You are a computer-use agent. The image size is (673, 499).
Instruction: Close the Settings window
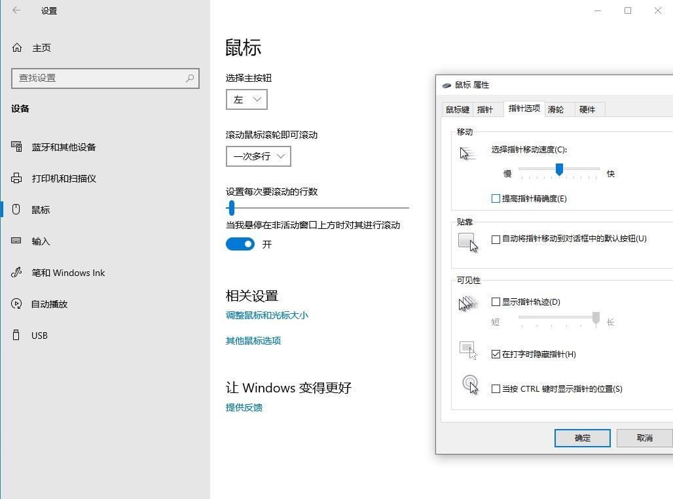click(x=657, y=10)
